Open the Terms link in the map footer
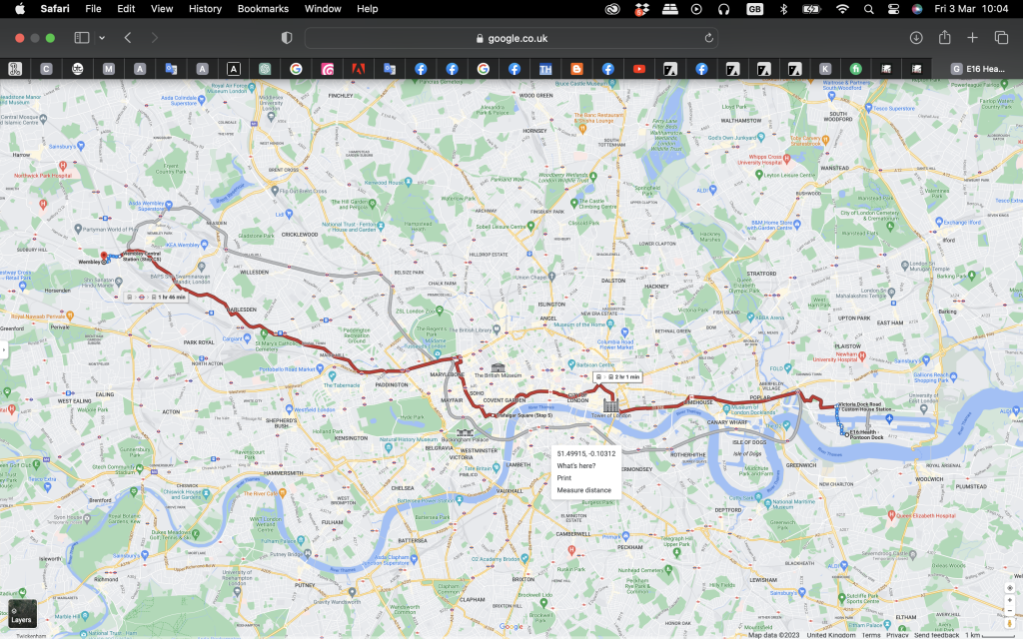The height and width of the screenshot is (639, 1023). (x=870, y=634)
